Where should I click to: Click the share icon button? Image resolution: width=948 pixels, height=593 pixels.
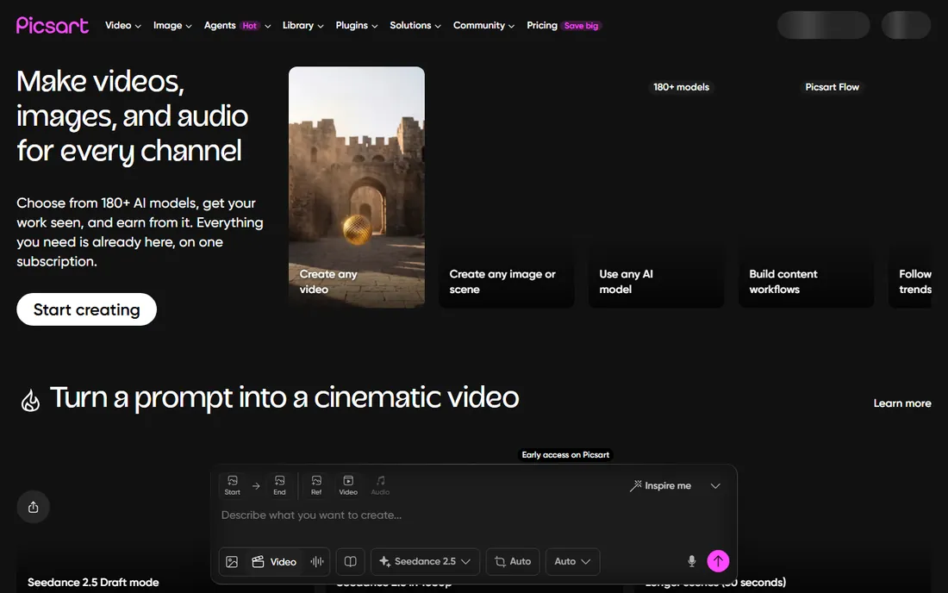coord(34,507)
